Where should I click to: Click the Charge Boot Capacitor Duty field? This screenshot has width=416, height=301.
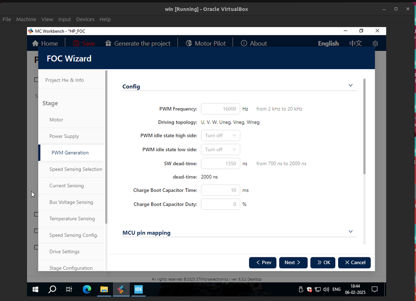(220, 204)
